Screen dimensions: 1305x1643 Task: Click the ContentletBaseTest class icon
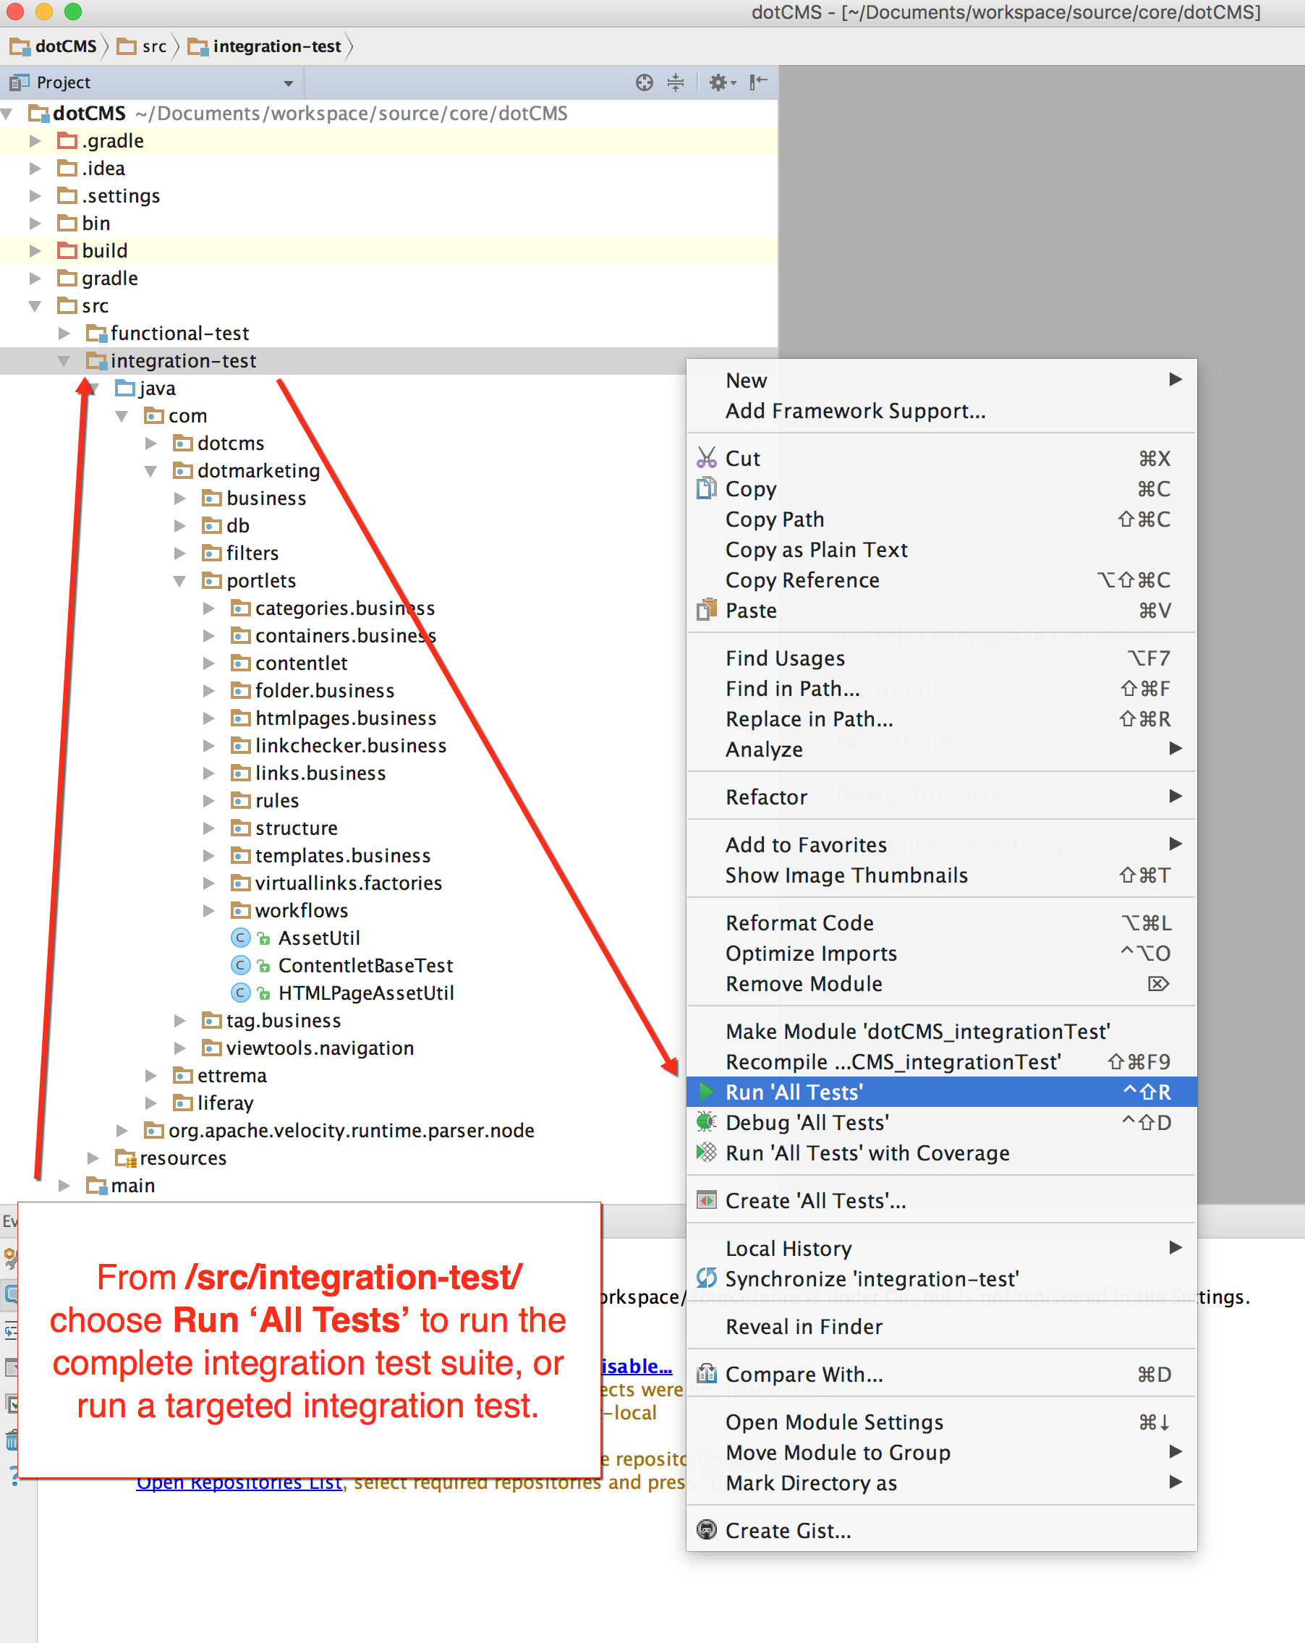point(240,965)
